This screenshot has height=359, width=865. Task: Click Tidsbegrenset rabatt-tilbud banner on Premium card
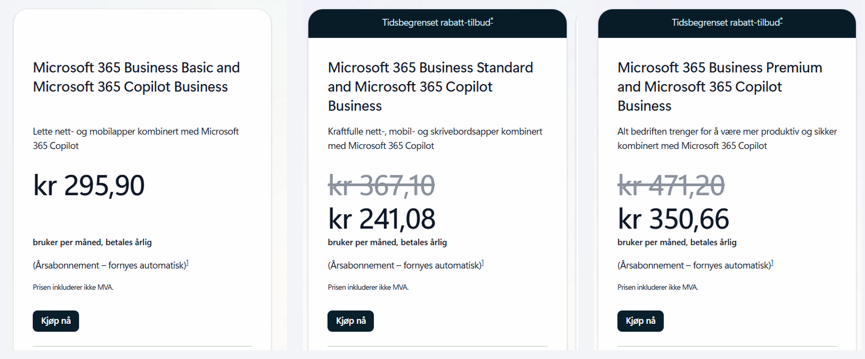(726, 23)
